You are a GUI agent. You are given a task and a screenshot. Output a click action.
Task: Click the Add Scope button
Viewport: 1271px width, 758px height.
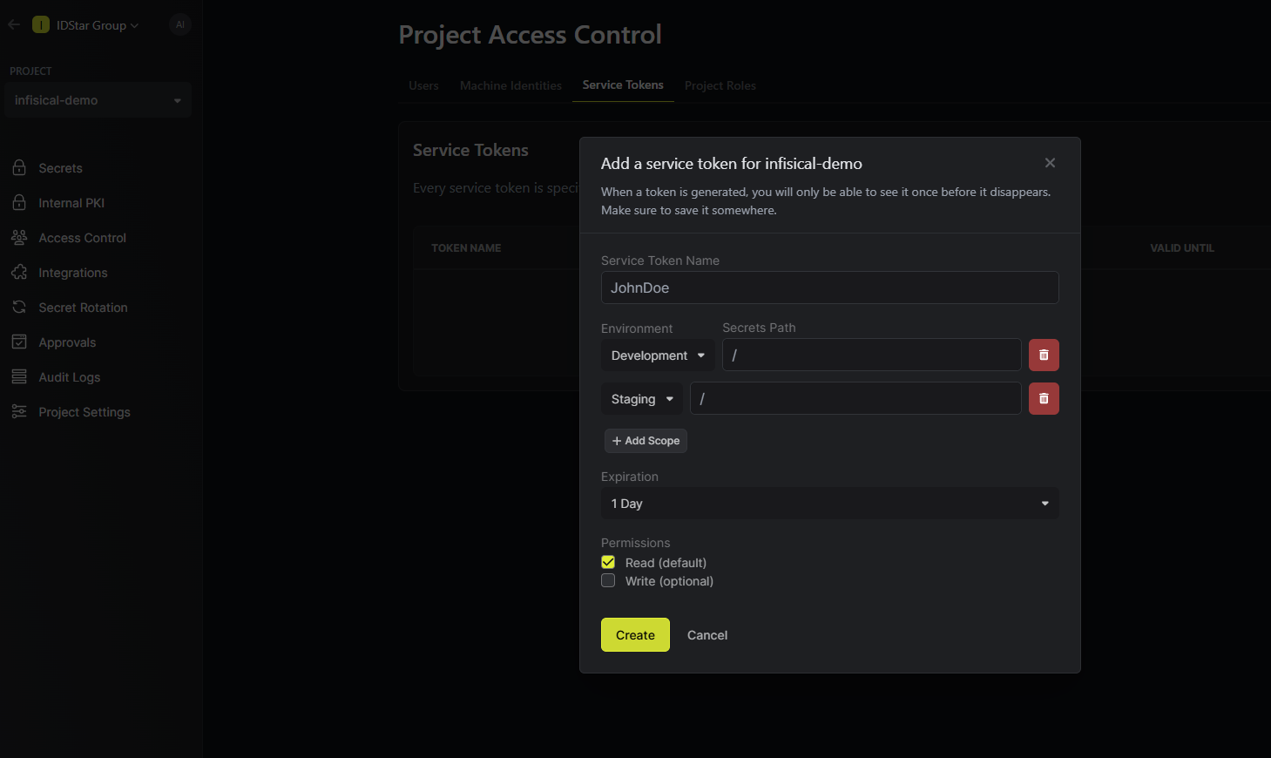646,441
